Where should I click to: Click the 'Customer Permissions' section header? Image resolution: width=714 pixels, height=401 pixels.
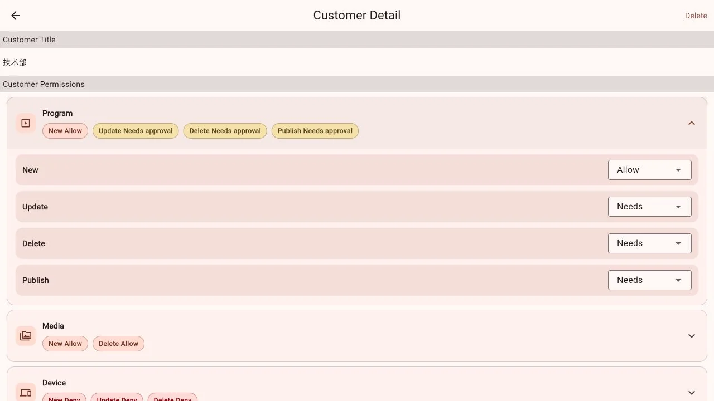[x=357, y=84]
